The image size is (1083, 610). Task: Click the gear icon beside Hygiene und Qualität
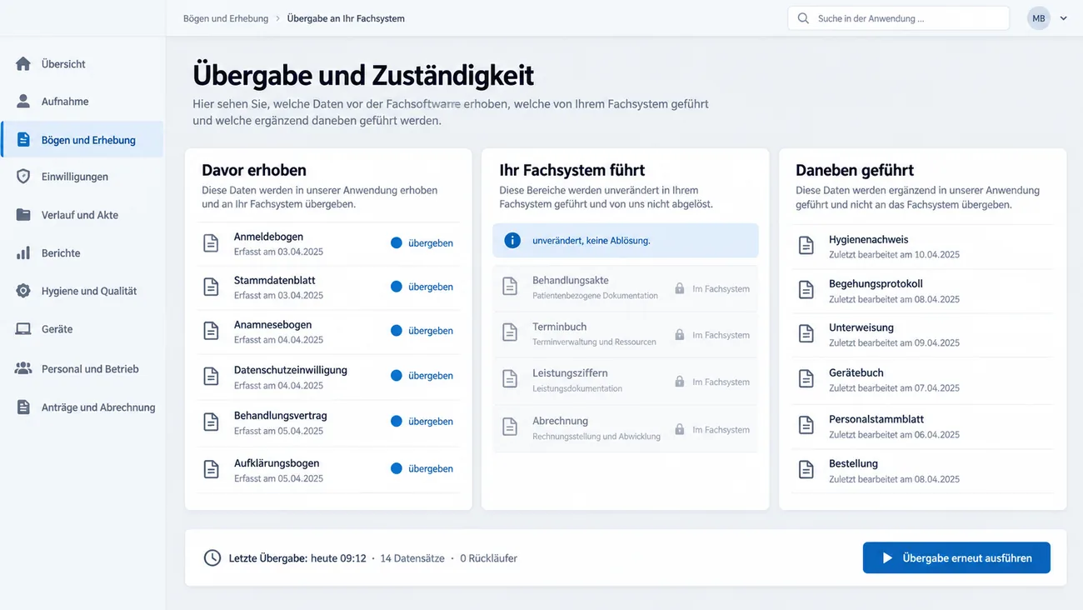pos(23,291)
